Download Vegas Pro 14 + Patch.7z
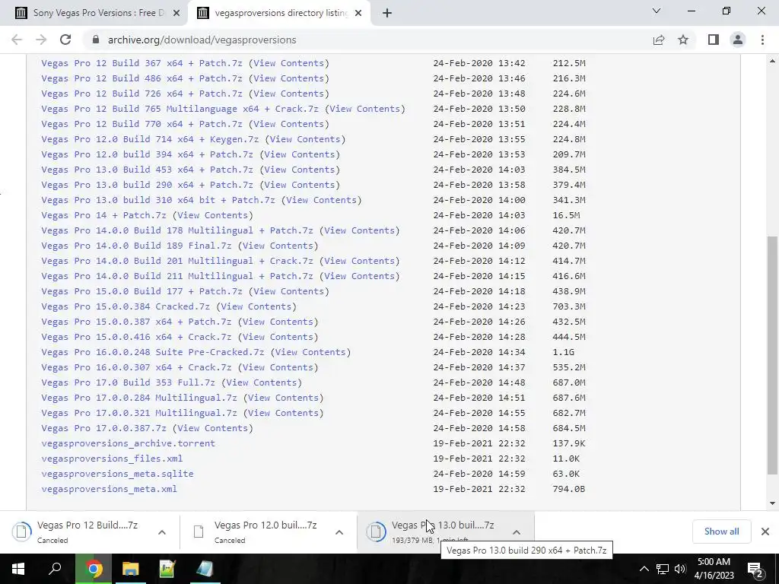The height and width of the screenshot is (584, 779). coord(103,215)
